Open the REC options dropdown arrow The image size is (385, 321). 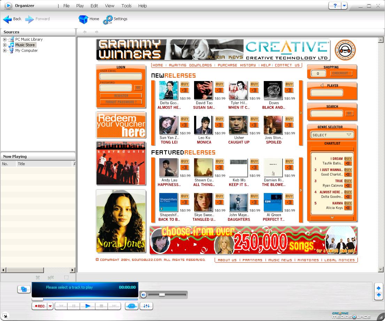tap(50, 306)
